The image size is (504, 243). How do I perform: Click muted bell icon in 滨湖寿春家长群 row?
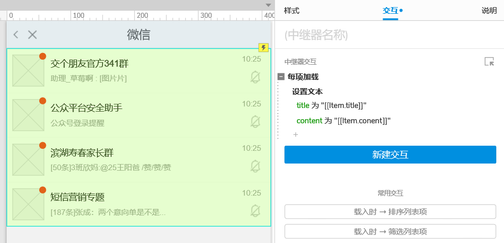click(255, 167)
